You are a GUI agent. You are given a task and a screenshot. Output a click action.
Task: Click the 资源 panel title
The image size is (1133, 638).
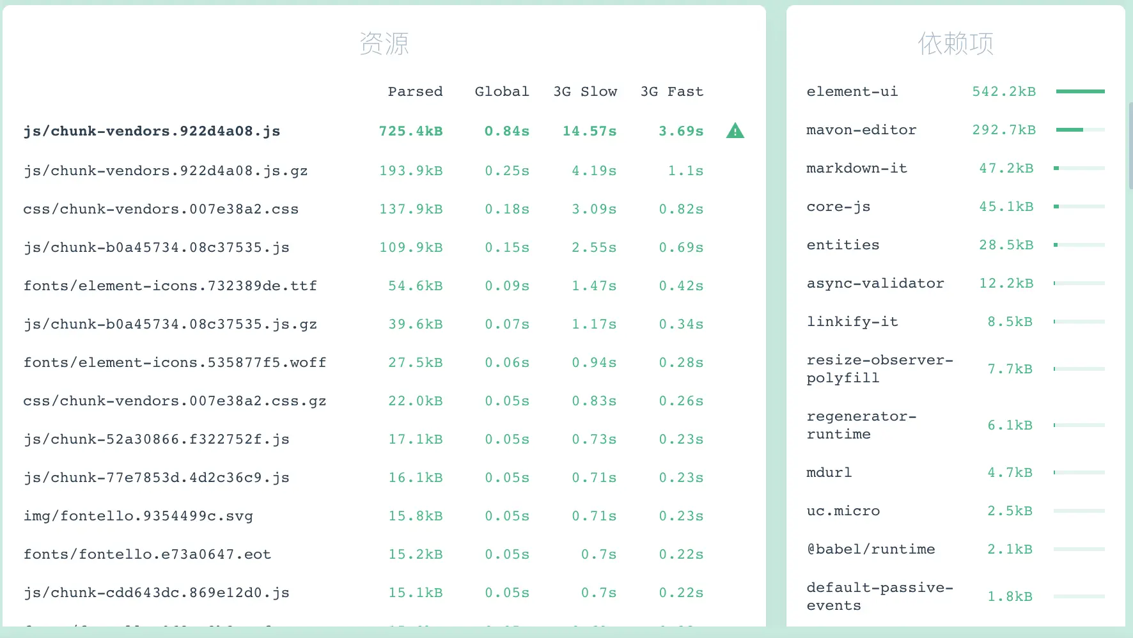pyautogui.click(x=384, y=43)
